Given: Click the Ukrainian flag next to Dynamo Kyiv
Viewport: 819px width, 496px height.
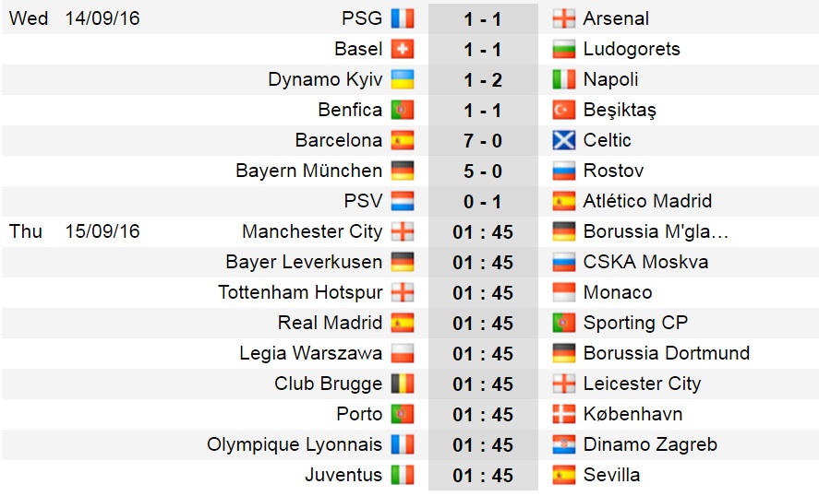Looking at the screenshot, I should (x=403, y=79).
